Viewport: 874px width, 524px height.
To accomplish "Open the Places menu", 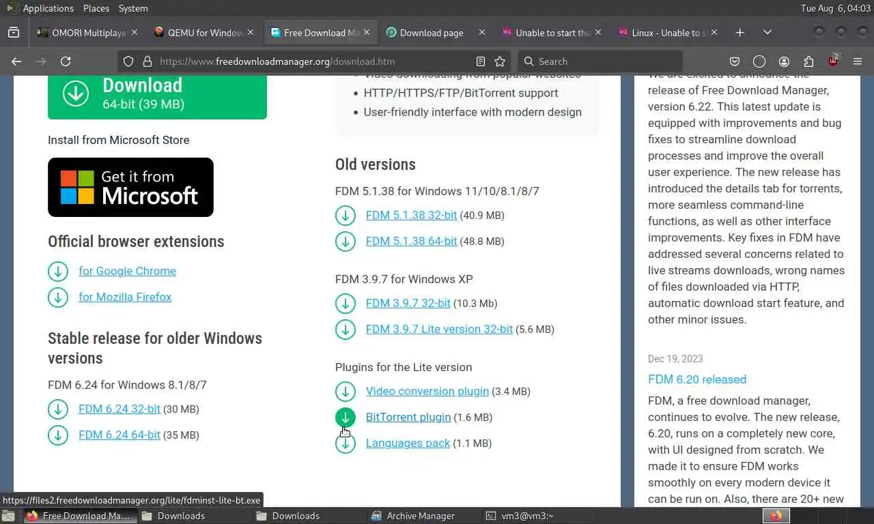I will click(x=96, y=8).
